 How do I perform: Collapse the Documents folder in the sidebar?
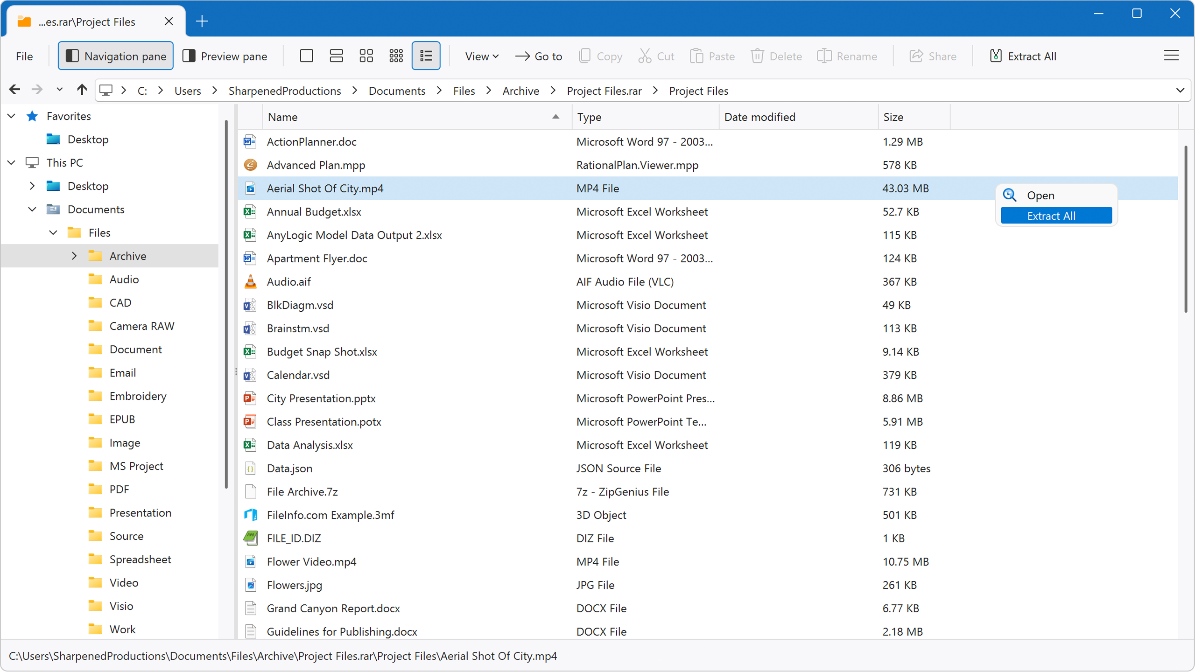[x=32, y=209]
